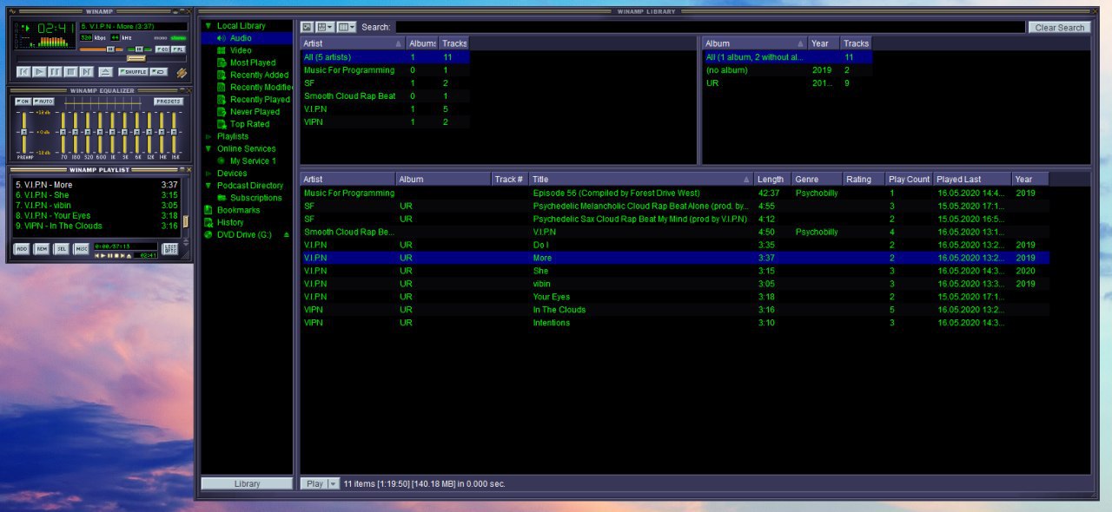Stop playback with the Stop button
This screenshot has width=1112, height=512.
[x=70, y=72]
